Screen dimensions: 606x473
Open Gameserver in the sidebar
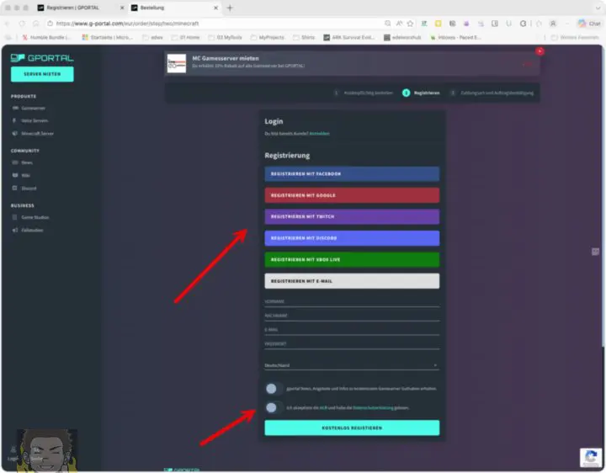click(33, 109)
